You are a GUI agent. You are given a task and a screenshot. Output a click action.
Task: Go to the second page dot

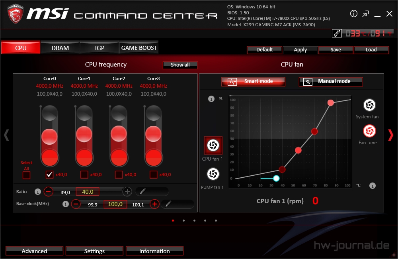(183, 221)
